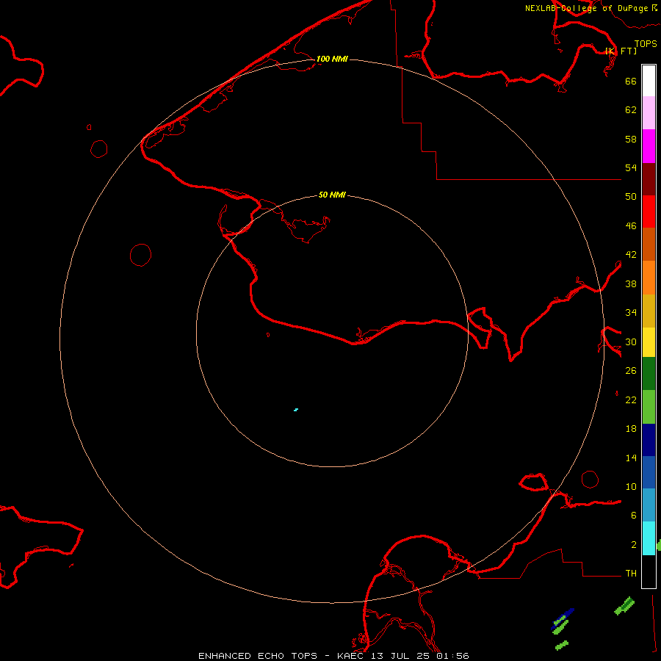The height and width of the screenshot is (661, 661).
Task: Click the "26" scale value
Action: [x=631, y=371]
